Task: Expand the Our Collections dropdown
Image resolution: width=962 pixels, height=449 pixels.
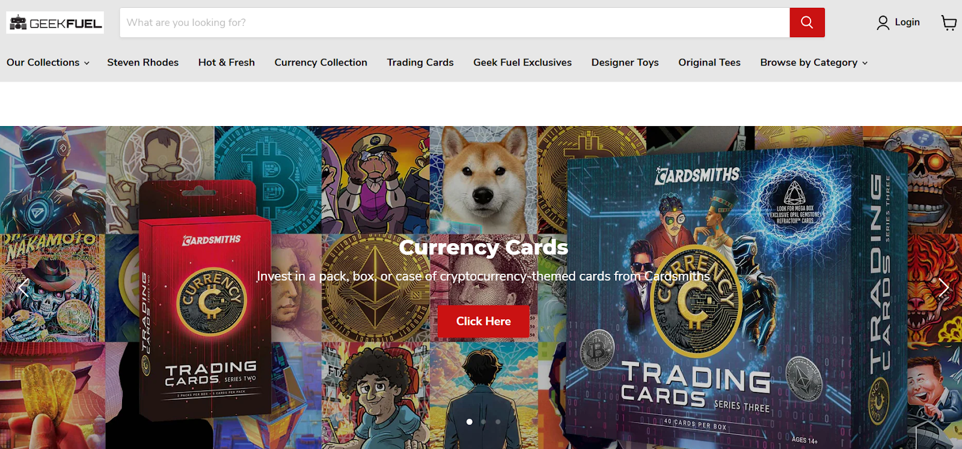Action: (48, 62)
